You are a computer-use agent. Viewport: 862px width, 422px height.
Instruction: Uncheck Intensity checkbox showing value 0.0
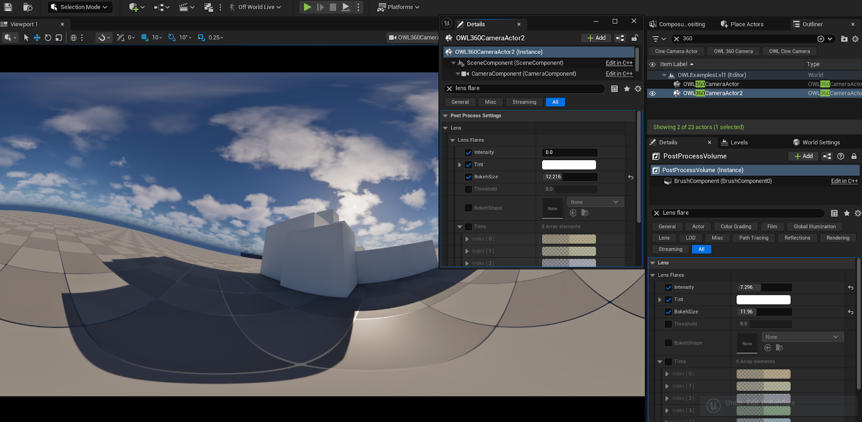(x=468, y=153)
